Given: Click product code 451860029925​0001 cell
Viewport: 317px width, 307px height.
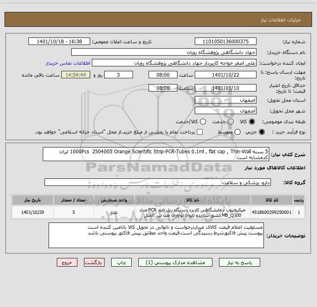Looking at the screenshot, I should pos(272,212).
